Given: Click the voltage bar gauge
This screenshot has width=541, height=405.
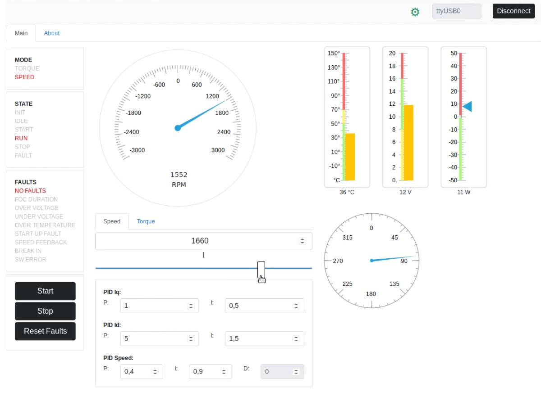Looking at the screenshot, I should tap(405, 117).
